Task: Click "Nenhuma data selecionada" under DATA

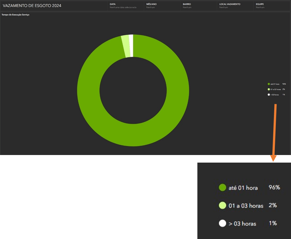Action: click(123, 7)
